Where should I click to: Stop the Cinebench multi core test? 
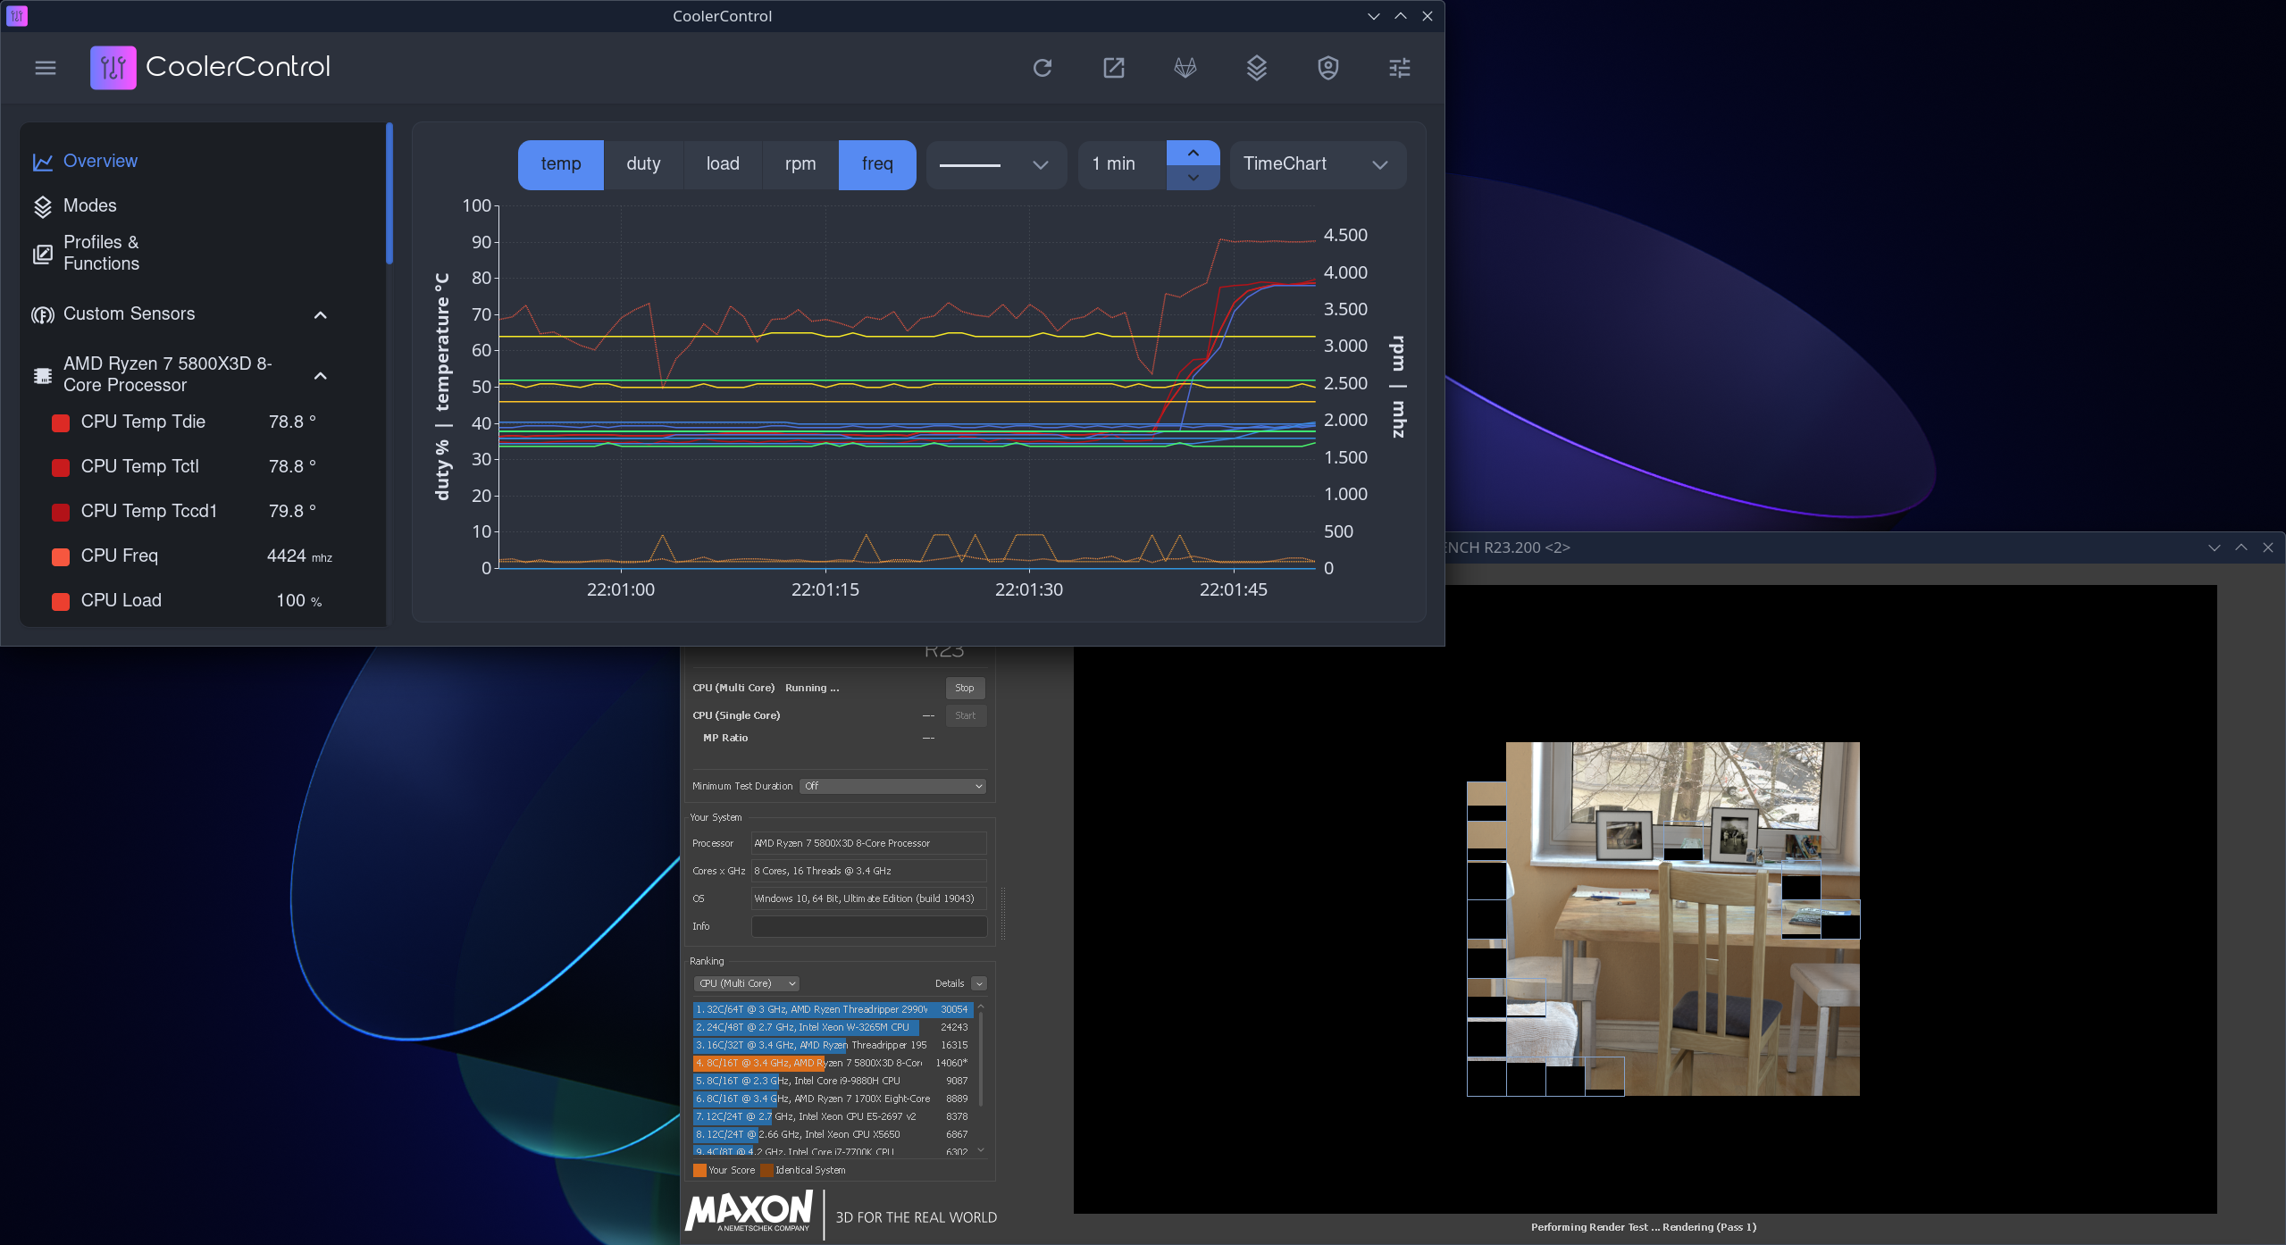click(964, 688)
